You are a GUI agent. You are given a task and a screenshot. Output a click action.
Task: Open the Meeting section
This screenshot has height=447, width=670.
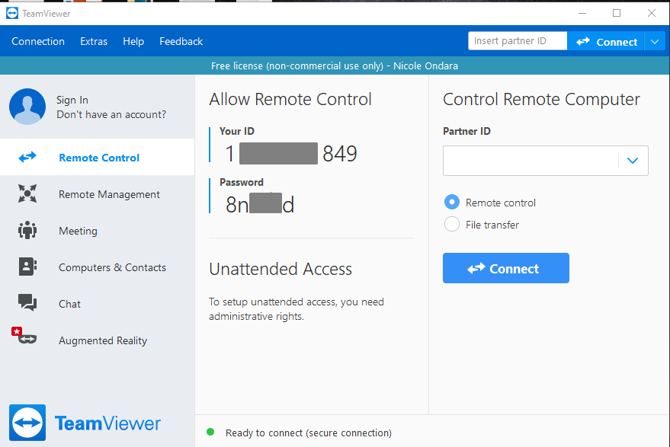[79, 231]
